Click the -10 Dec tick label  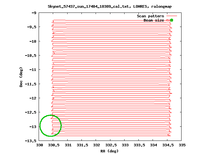pyautogui.click(x=33, y=41)
